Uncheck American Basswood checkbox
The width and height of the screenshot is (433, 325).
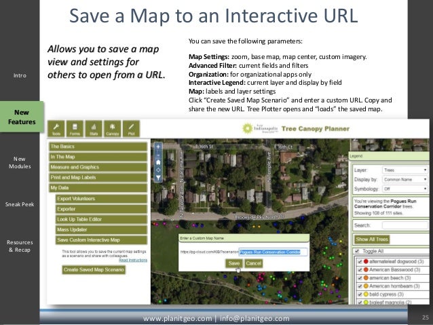(x=360, y=270)
